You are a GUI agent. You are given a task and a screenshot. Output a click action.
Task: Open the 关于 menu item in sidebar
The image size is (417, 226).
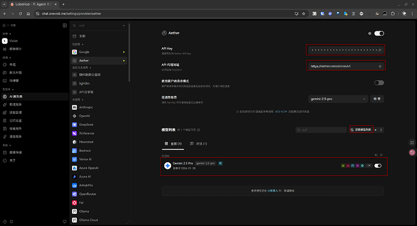coord(34,160)
